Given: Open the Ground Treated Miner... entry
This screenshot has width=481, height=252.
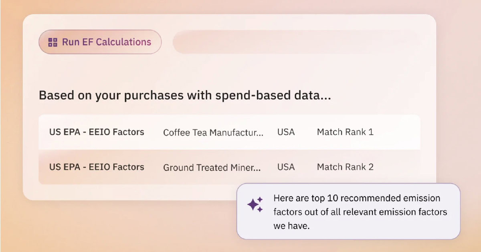Looking at the screenshot, I should [x=212, y=167].
